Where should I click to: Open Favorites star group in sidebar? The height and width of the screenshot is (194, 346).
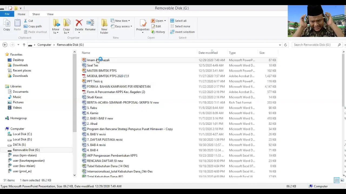pyautogui.click(x=13, y=54)
